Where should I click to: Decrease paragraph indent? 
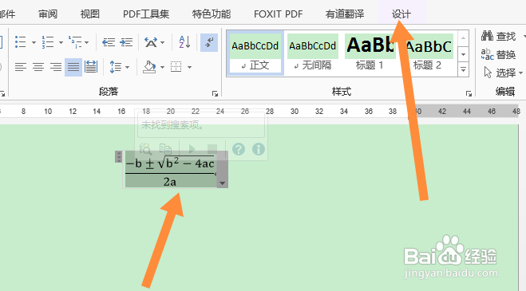pos(109,42)
